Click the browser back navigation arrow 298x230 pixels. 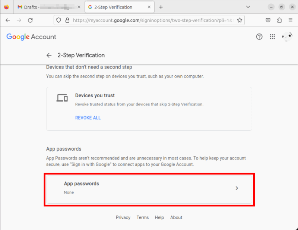[8, 20]
